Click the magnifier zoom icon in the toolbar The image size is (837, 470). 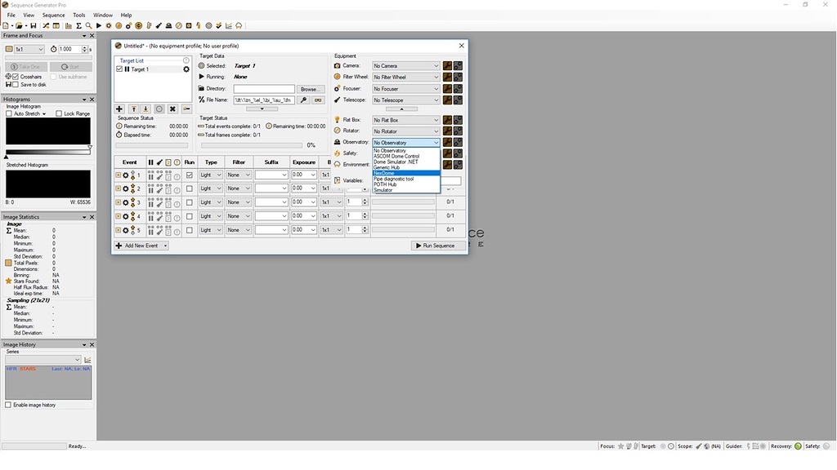coord(87,25)
